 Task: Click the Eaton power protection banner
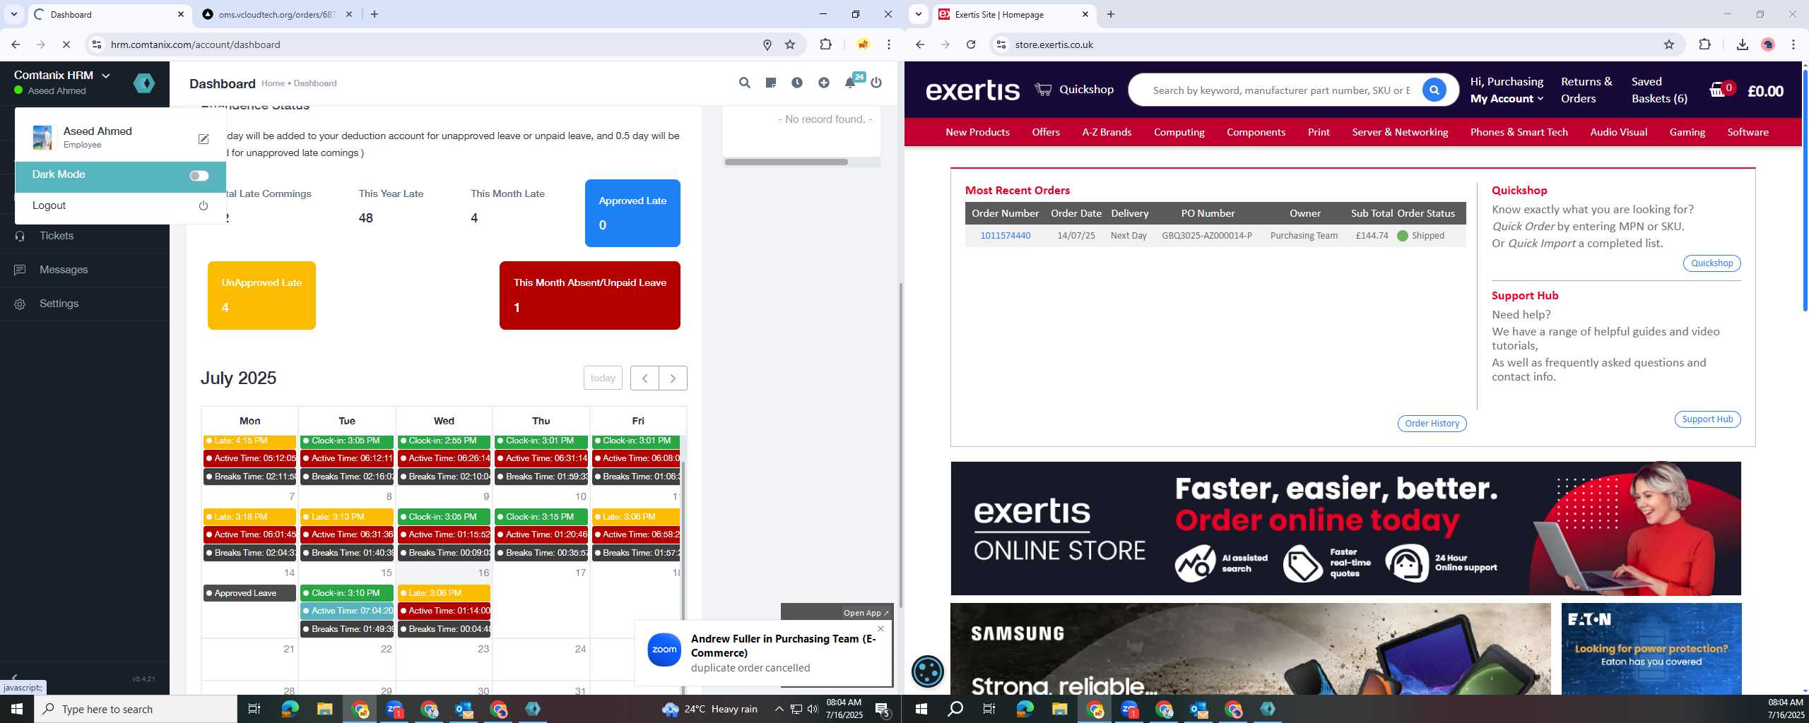pos(1651,648)
